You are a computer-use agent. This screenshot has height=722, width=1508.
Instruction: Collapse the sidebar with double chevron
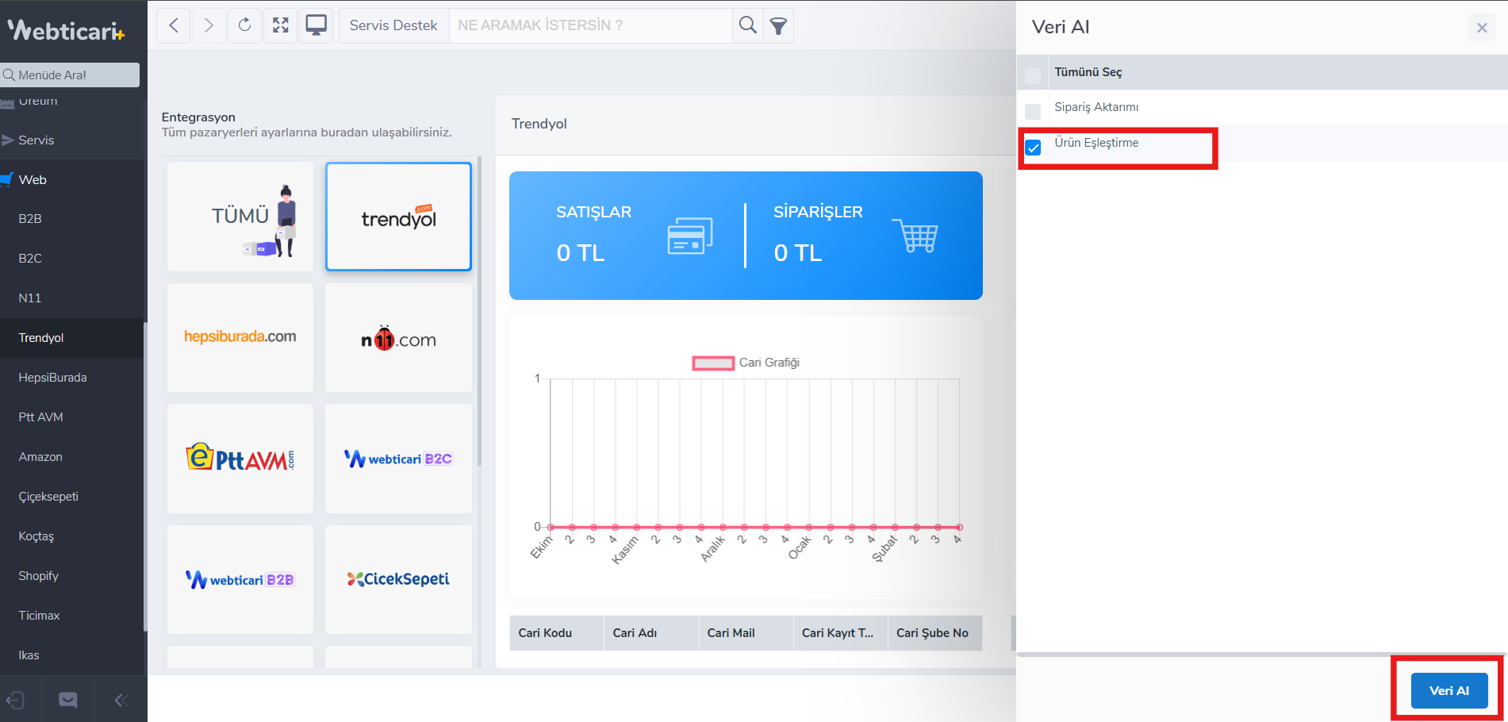click(121, 700)
